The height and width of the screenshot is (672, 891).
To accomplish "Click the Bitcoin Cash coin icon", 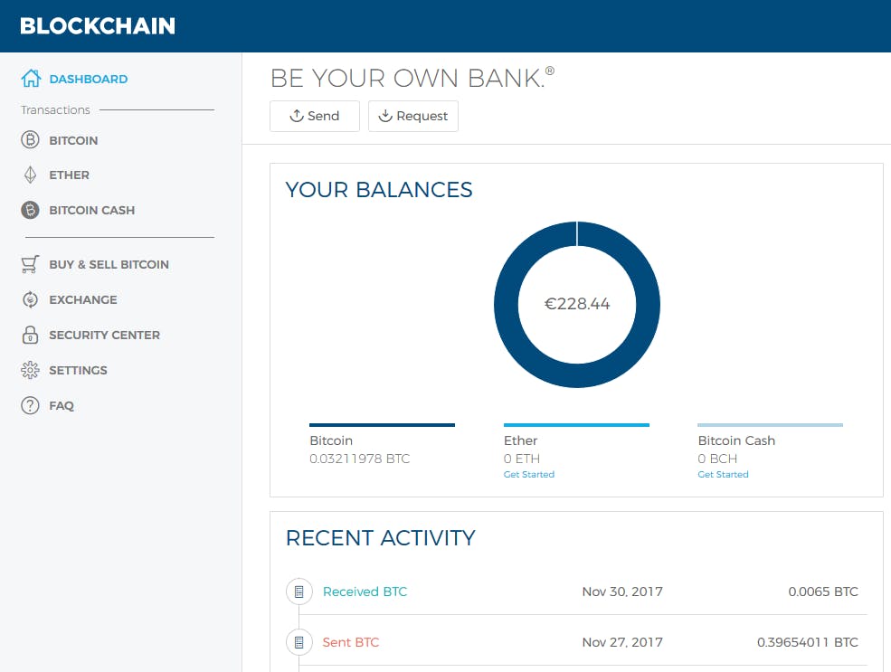I will [31, 210].
